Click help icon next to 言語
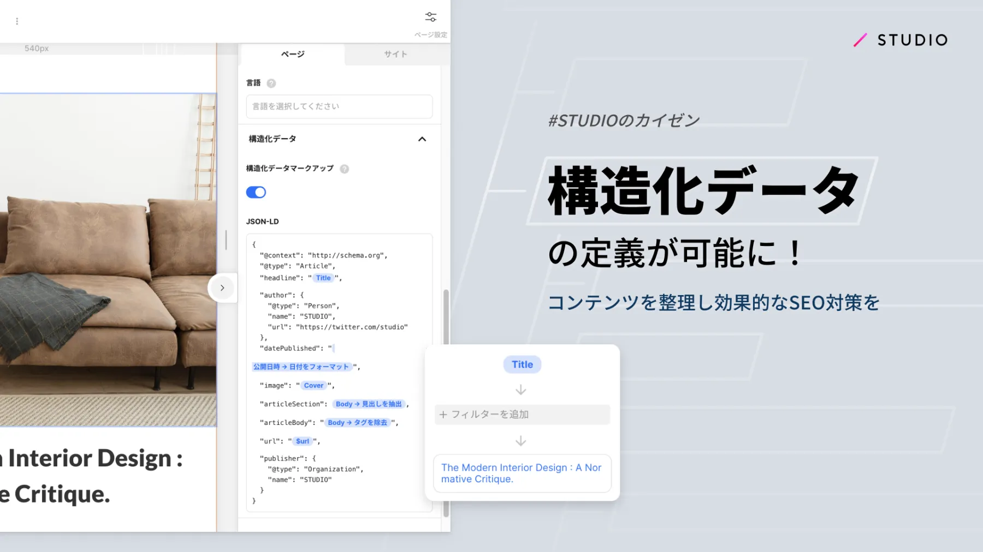Image resolution: width=983 pixels, height=552 pixels. [x=271, y=83]
